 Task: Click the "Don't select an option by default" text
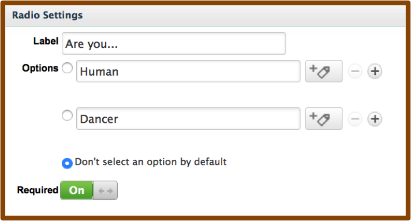tap(151, 162)
